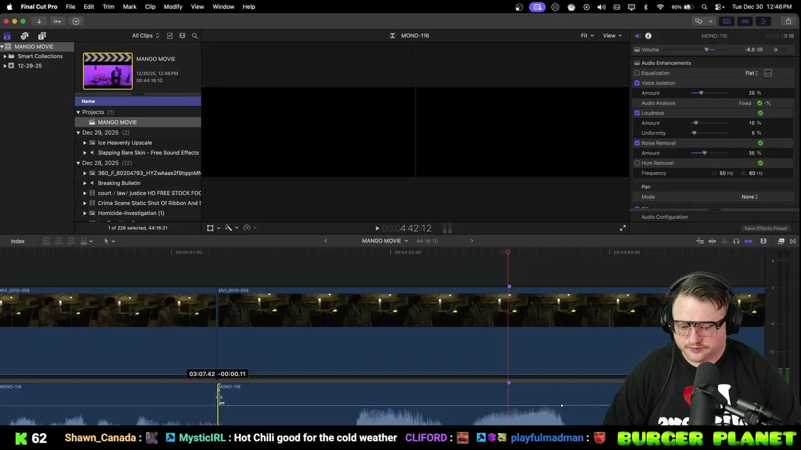Open the equalizer controls icon

point(768,73)
